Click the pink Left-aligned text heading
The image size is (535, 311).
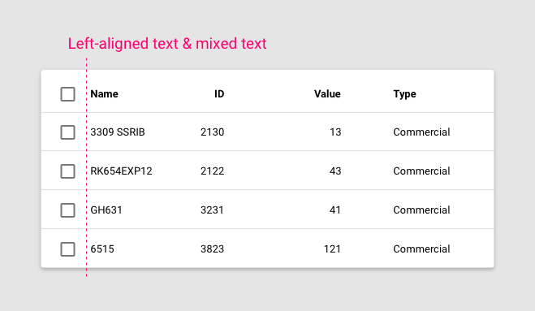[x=167, y=44]
